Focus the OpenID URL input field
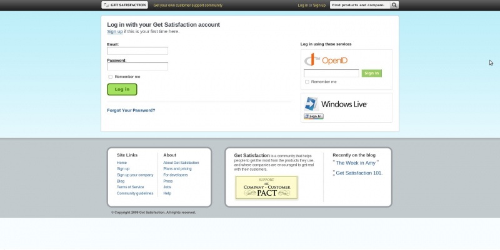 331,73
